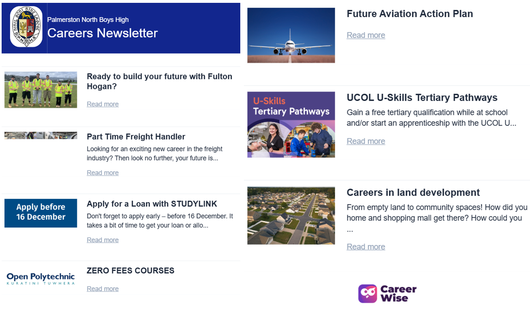Open the 'Future Aviation Action Plan' headline

[x=410, y=14]
